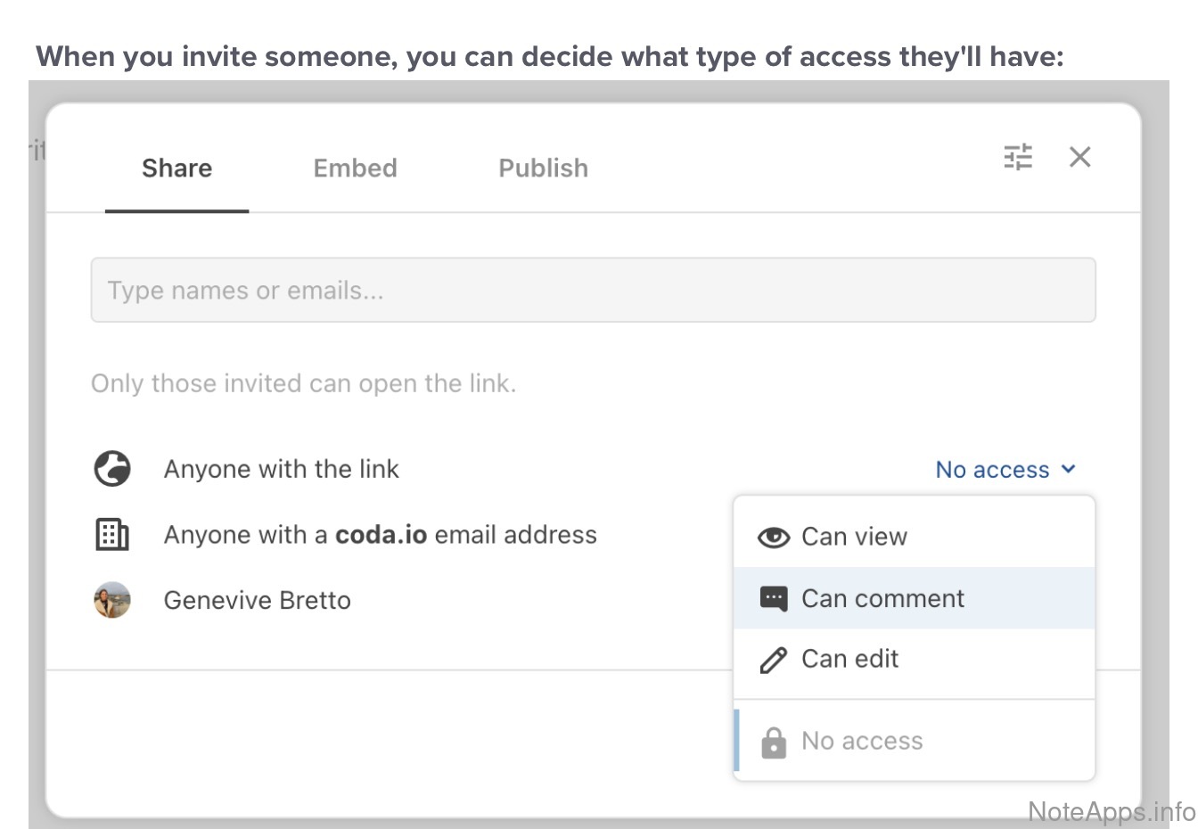Click the building icon for coda.io domain

[x=112, y=535]
